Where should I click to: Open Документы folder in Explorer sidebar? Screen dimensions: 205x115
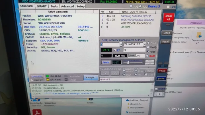click(x=134, y=104)
